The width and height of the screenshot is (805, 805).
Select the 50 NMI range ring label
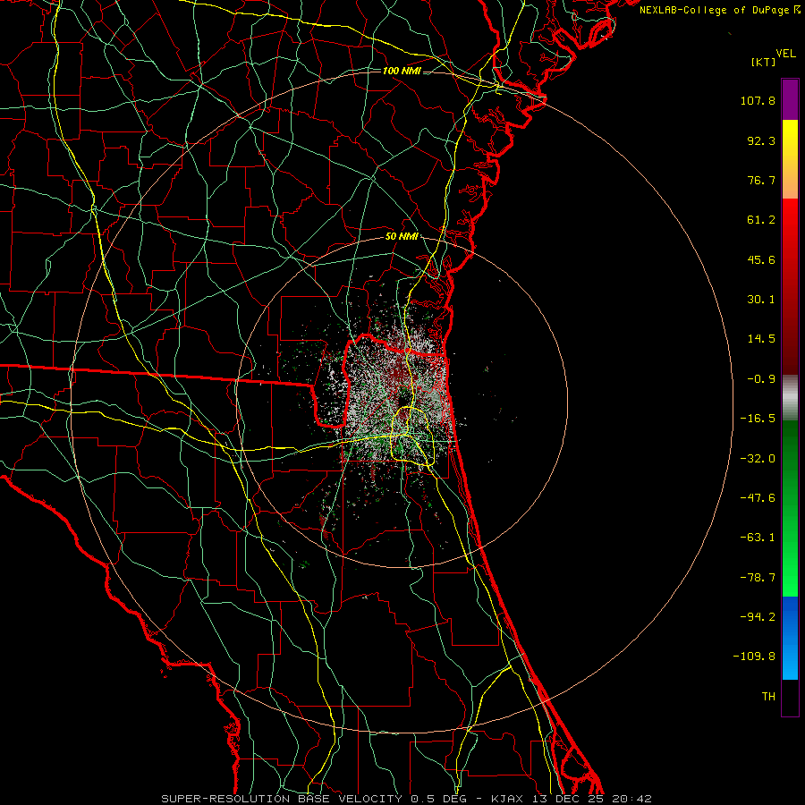[402, 237]
